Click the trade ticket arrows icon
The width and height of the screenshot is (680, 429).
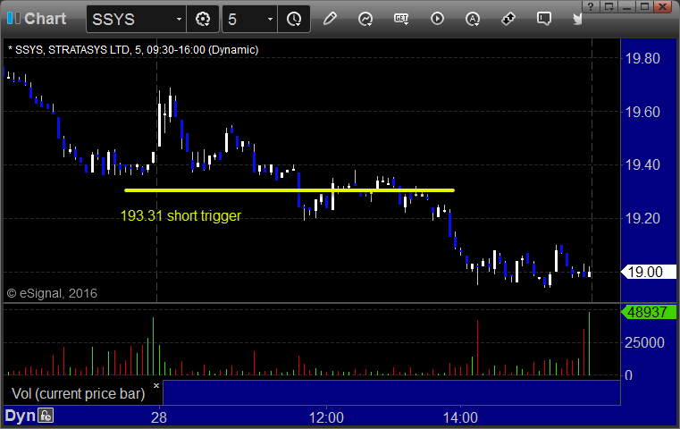(508, 19)
